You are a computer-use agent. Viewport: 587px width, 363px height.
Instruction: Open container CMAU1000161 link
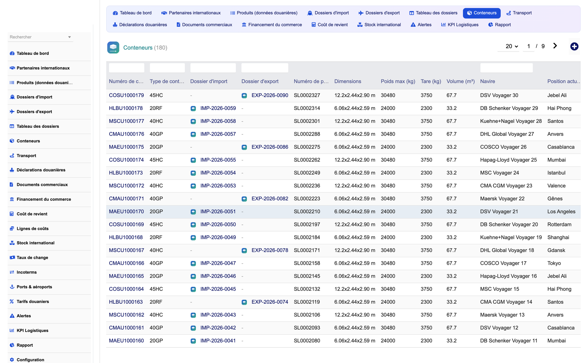tap(126, 328)
